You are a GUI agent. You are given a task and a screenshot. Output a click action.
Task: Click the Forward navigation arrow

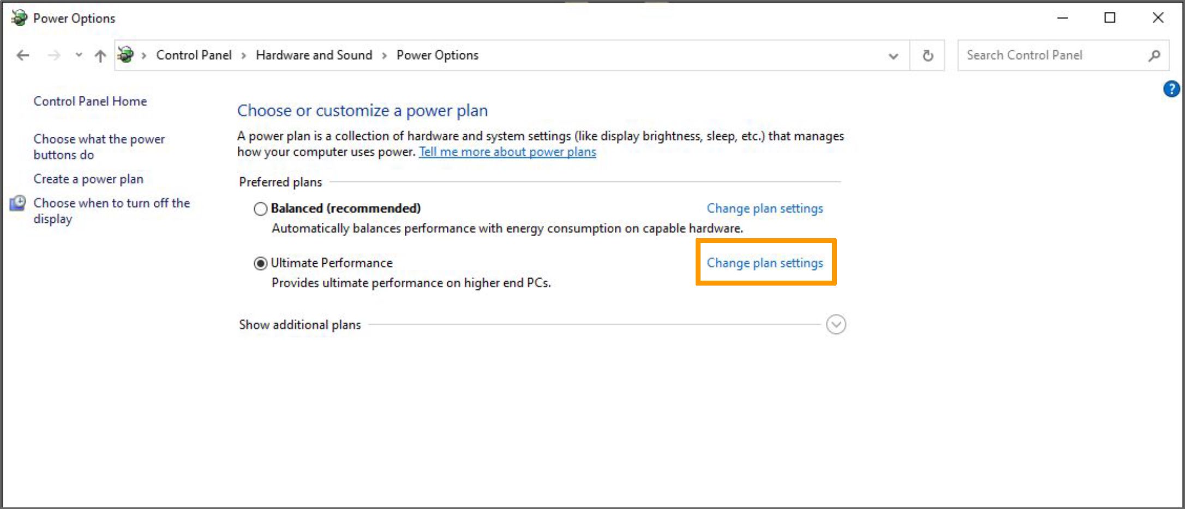pos(53,55)
